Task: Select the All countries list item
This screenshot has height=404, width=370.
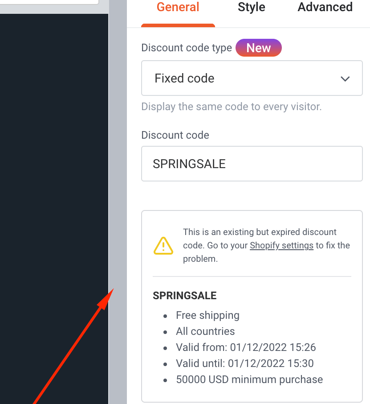Action: coord(205,331)
